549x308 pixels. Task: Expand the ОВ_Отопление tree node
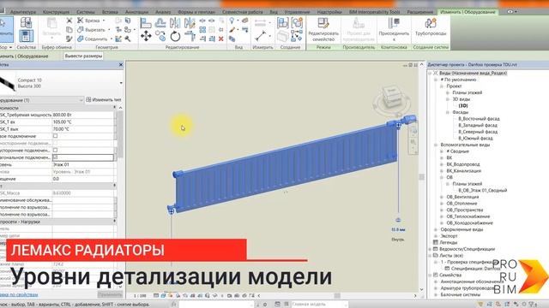(442, 204)
